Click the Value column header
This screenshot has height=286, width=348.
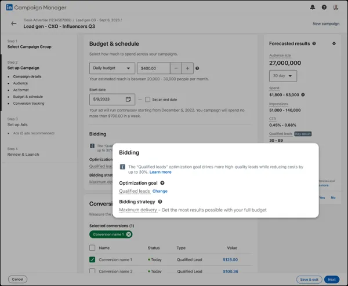232,248
